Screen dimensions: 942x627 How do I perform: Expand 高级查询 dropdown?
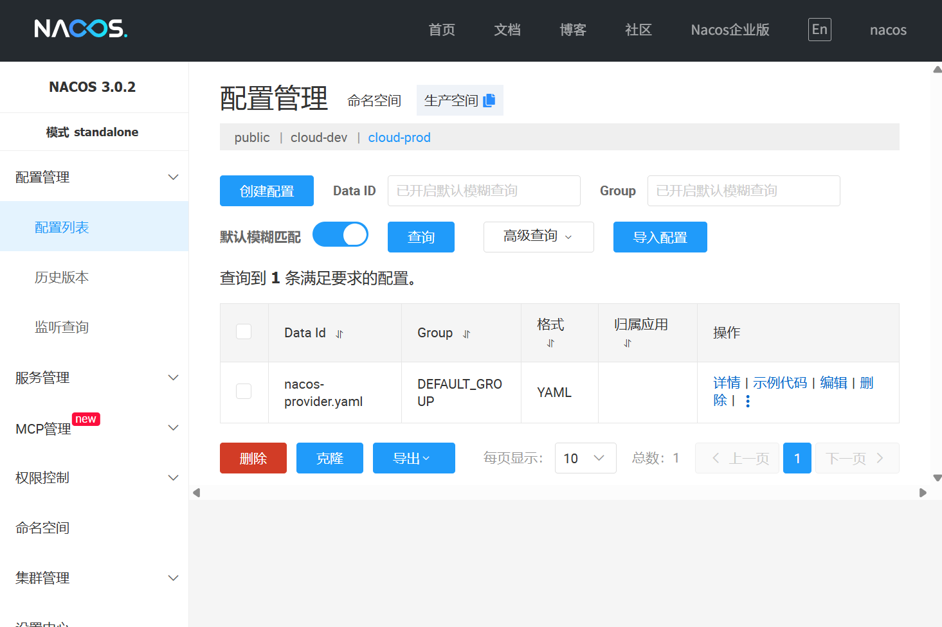[539, 237]
